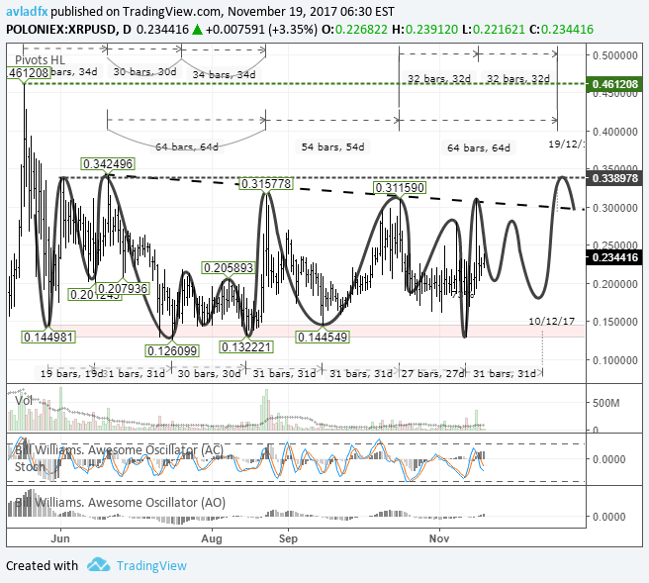Click the 0.315778 pivot label

coord(266,183)
